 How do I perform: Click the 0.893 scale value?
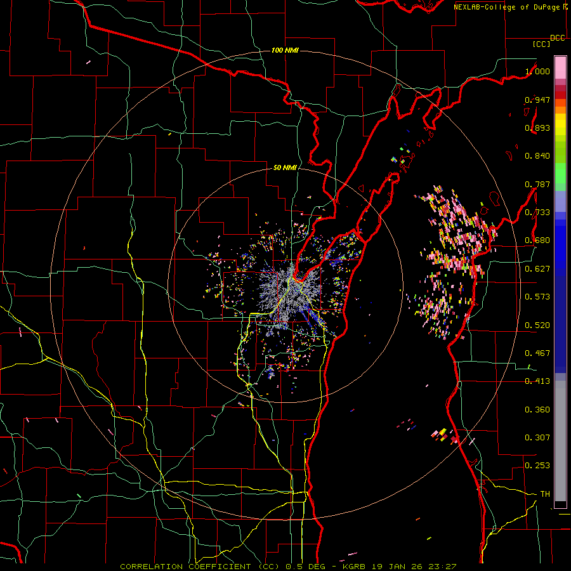pyautogui.click(x=537, y=128)
